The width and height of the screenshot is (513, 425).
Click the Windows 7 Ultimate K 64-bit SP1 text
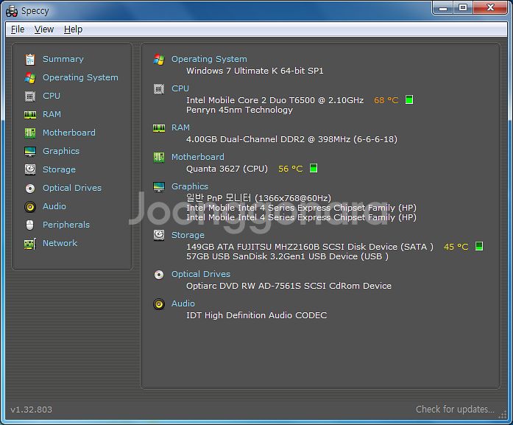(255, 71)
